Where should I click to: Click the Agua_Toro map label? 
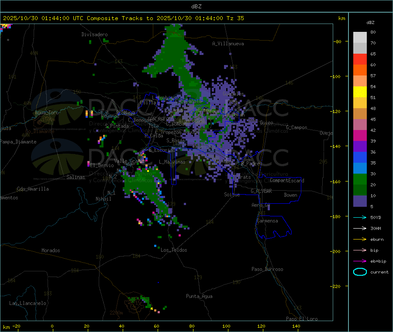[47, 113]
